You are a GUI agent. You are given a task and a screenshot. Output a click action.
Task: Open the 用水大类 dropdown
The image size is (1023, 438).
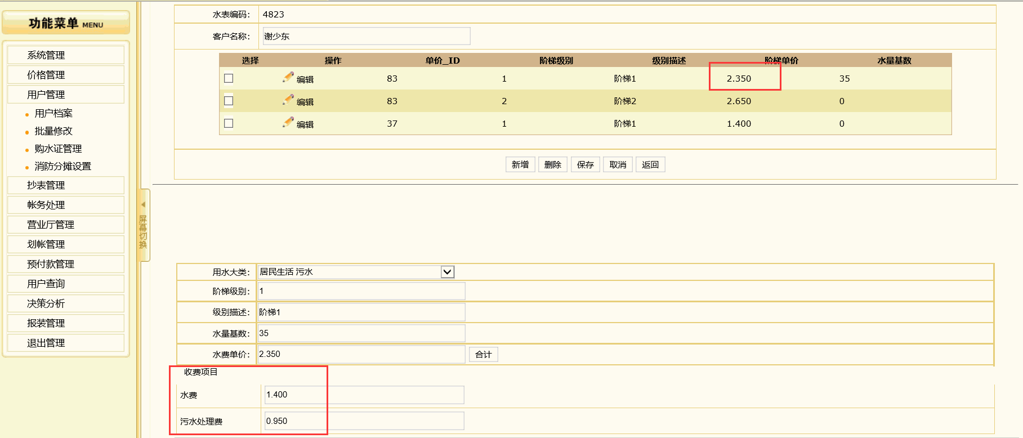click(447, 272)
